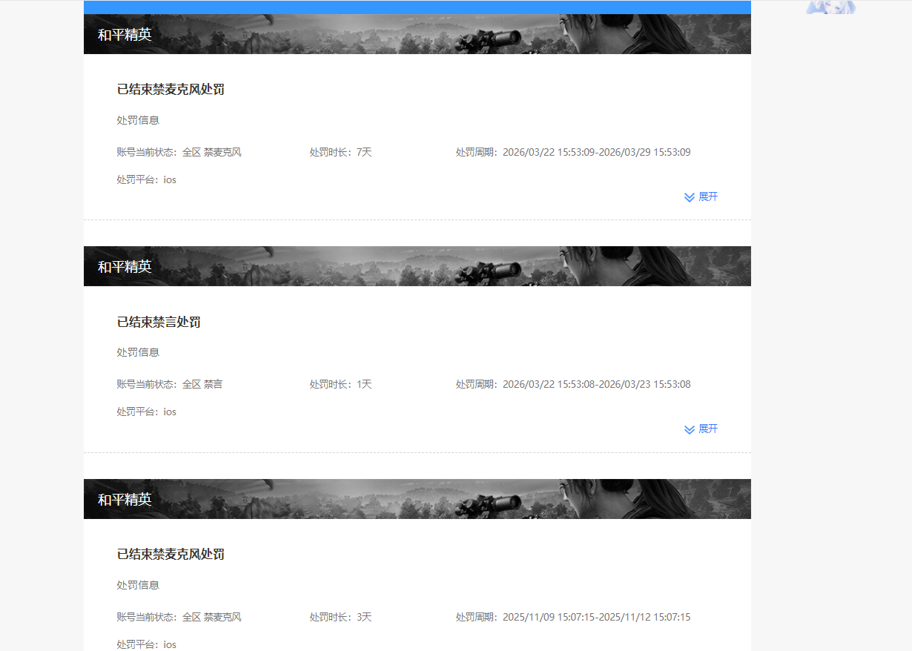This screenshot has width=912, height=651.
Task: Click 处罚时长：7天 text
Action: (340, 152)
